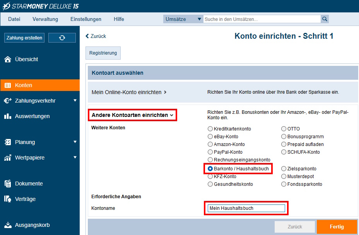Click the Zahlung erstellen button

[24, 38]
